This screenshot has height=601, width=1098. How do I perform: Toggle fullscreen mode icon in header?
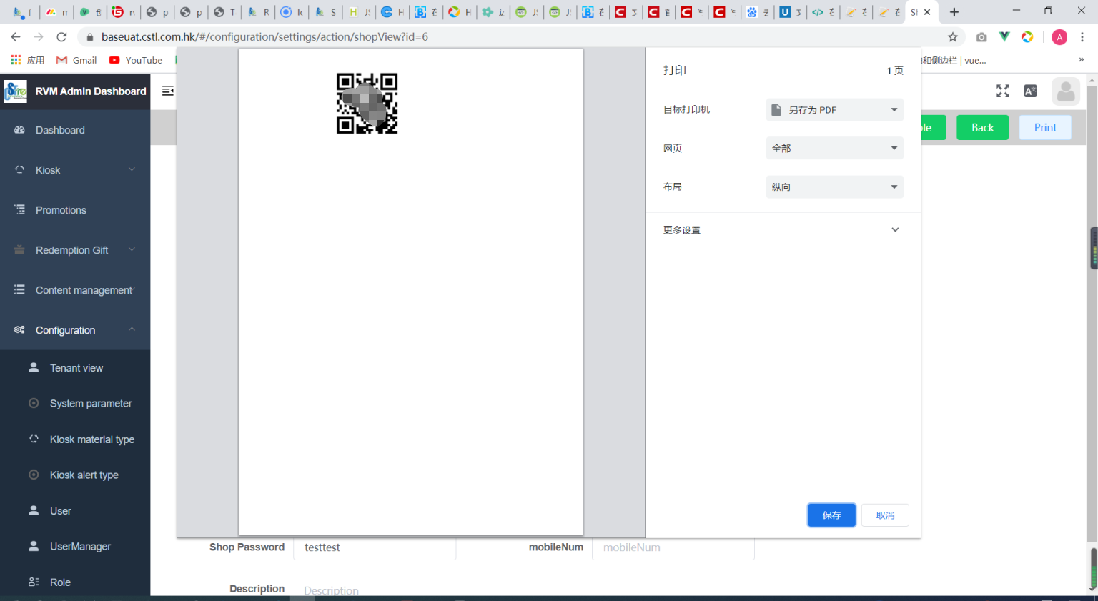click(1003, 91)
